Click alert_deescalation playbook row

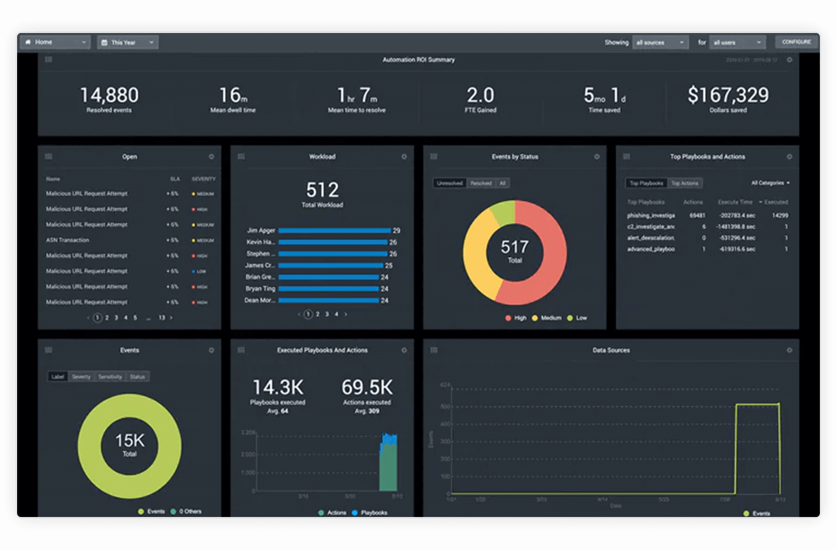point(708,238)
